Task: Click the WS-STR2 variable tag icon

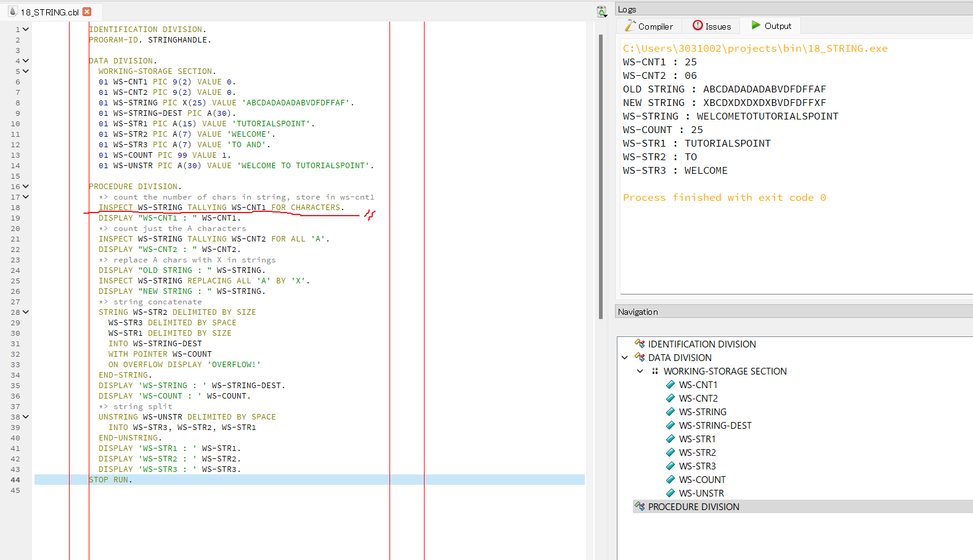Action: click(670, 453)
